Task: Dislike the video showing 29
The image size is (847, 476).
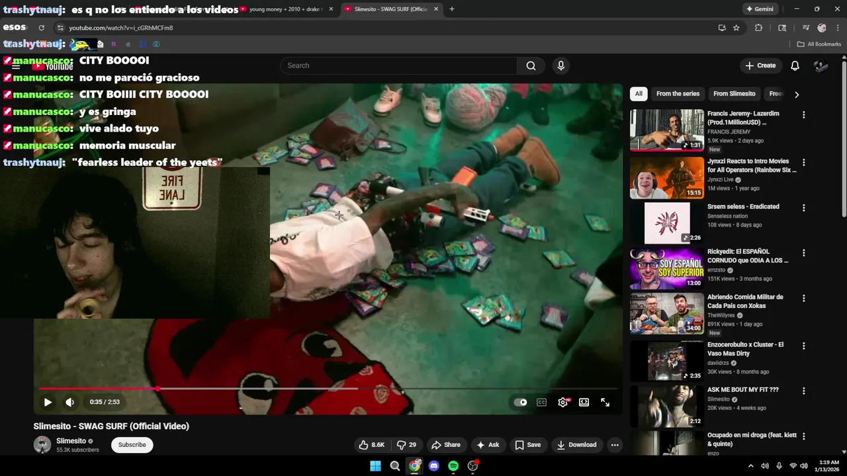Action: tap(406, 445)
